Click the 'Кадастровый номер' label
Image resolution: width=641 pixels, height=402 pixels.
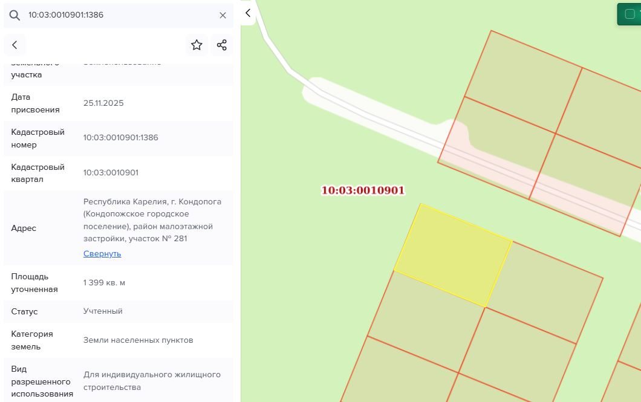pos(37,138)
